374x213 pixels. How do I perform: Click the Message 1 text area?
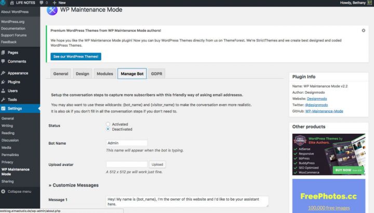pos(187,201)
